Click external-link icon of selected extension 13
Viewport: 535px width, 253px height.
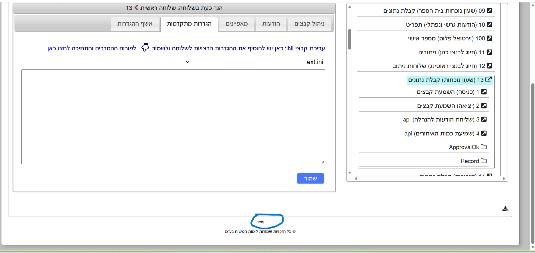tap(488, 79)
